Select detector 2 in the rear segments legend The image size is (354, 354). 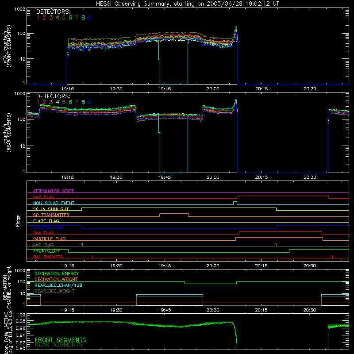pyautogui.click(x=45, y=102)
